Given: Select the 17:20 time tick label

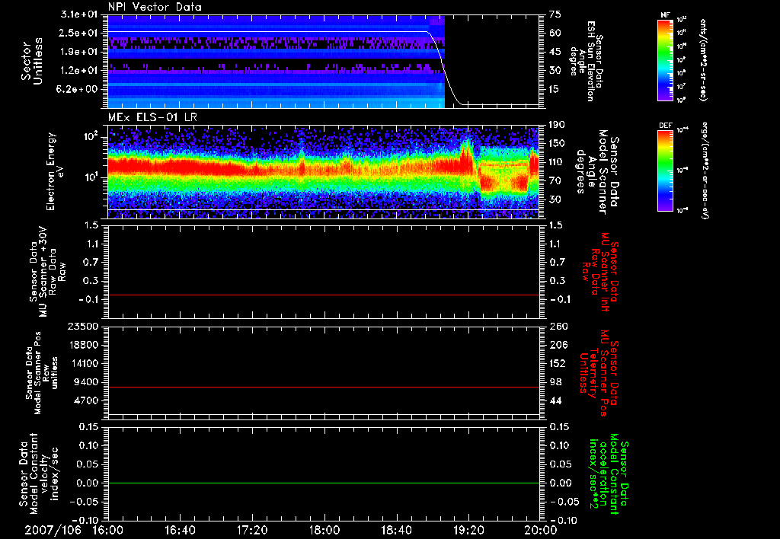Looking at the screenshot, I should click(252, 530).
